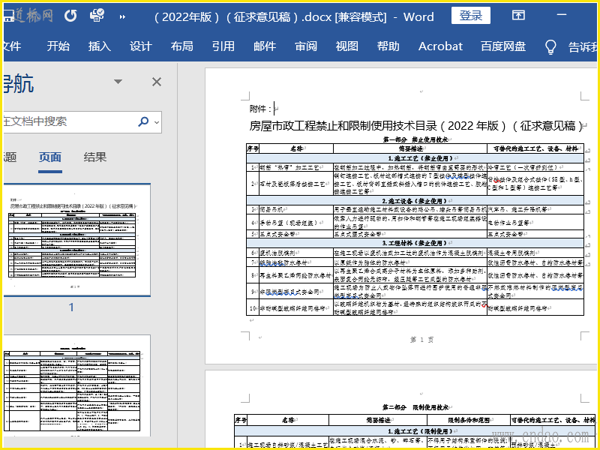The image size is (600, 450).
Task: Open search options dropdown next to magnifier
Action: coord(157,122)
